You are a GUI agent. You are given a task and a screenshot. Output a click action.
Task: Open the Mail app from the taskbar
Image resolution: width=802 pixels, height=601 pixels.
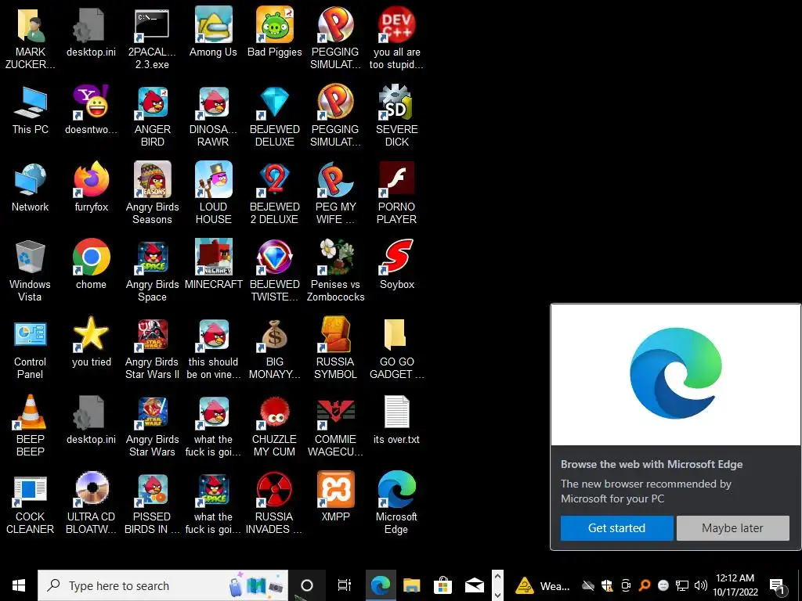tap(474, 585)
